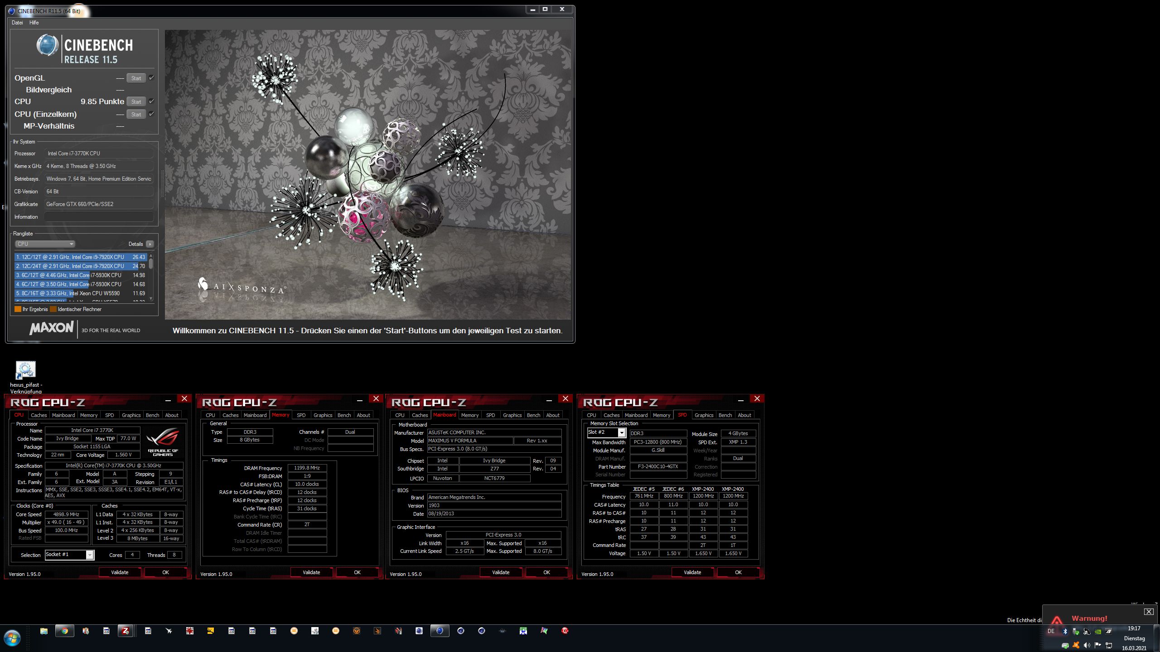The width and height of the screenshot is (1160, 652).
Task: Select Graphics tab in Mainboard CPU-Z window
Action: [x=512, y=415]
